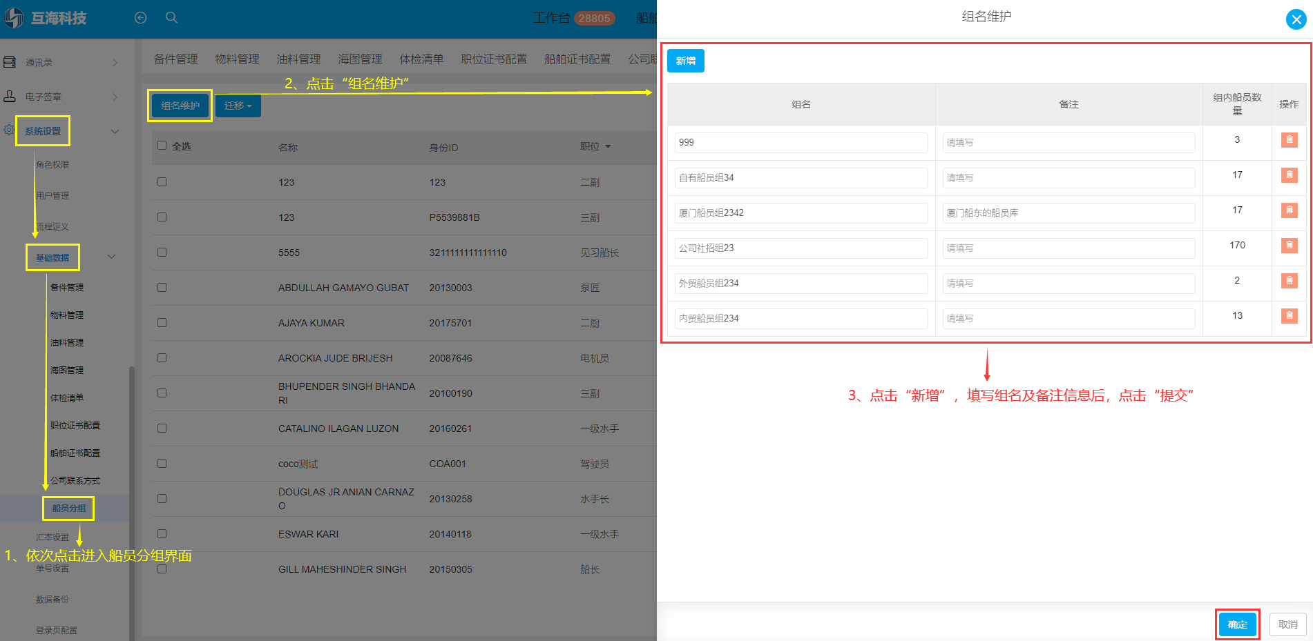Click the 28805 notification badge
The width and height of the screenshot is (1313, 641).
tap(594, 19)
